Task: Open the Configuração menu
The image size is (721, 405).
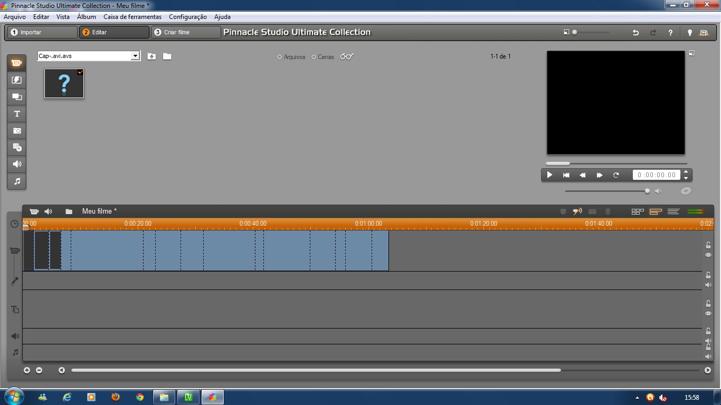Action: coord(188,17)
